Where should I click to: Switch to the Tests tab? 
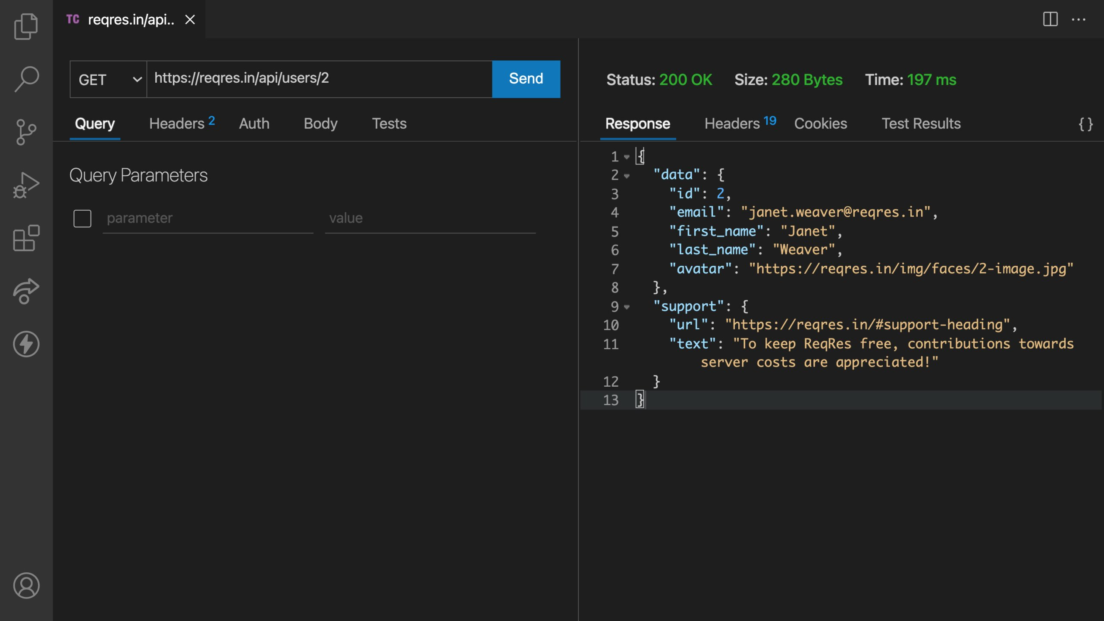[x=390, y=124]
